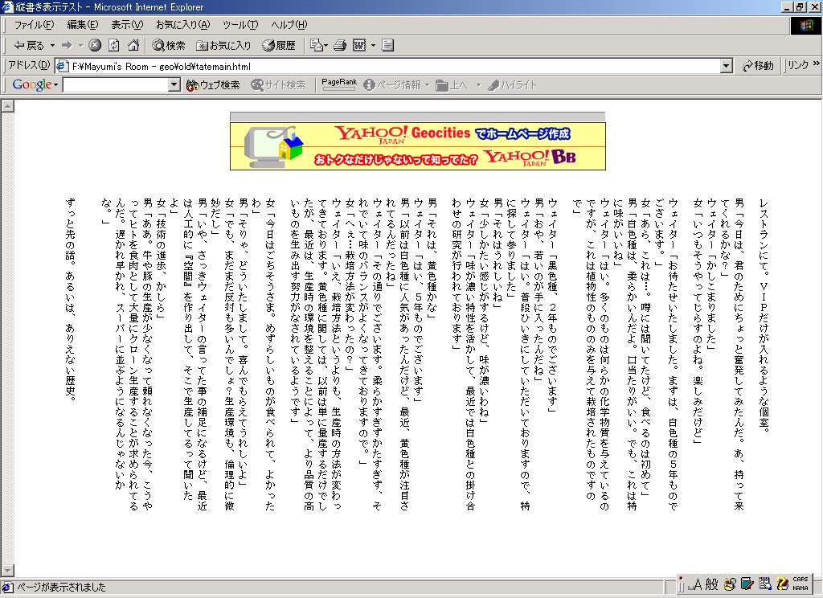Viewport: 823px width, 598px height.
Task: Click Google toolbar Up (上へ) button
Action: click(x=452, y=85)
